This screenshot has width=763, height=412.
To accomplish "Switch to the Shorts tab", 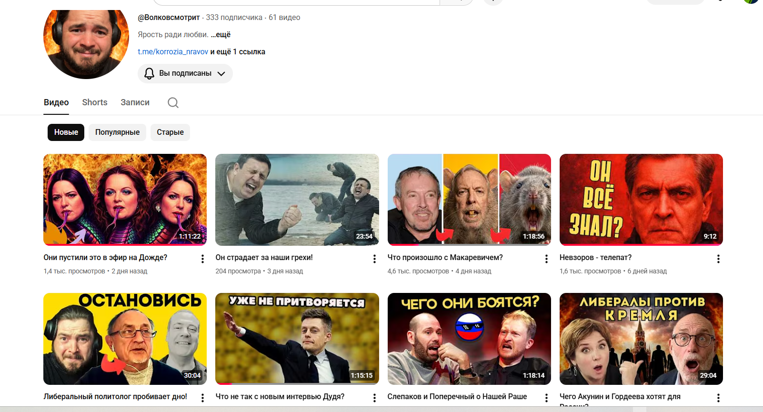I will click(95, 102).
